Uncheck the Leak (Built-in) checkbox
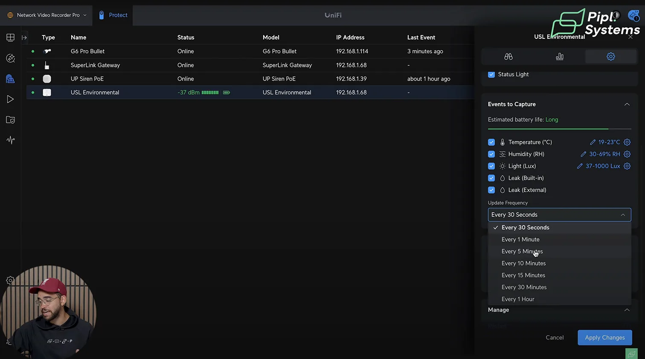This screenshot has height=359, width=645. [491, 178]
